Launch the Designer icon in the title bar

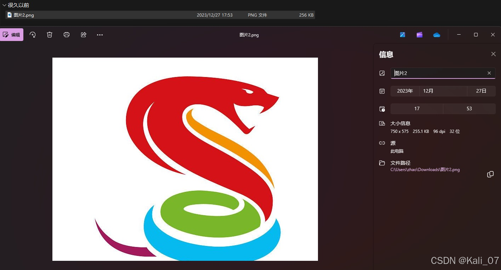pos(403,35)
